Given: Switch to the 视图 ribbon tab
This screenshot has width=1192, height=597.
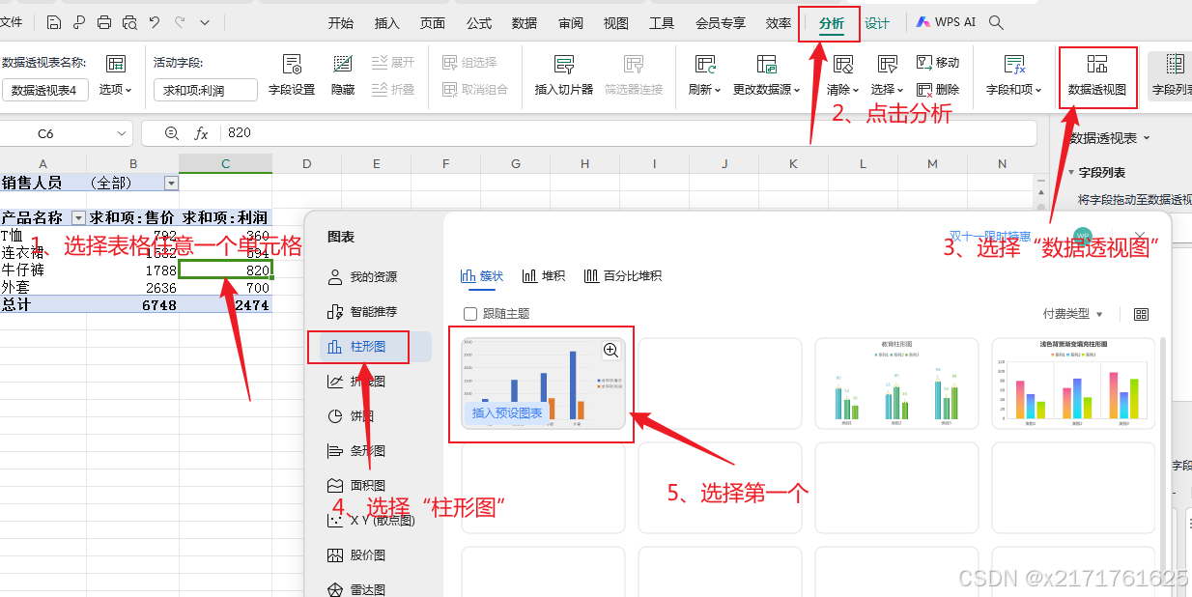Looking at the screenshot, I should coord(616,23).
